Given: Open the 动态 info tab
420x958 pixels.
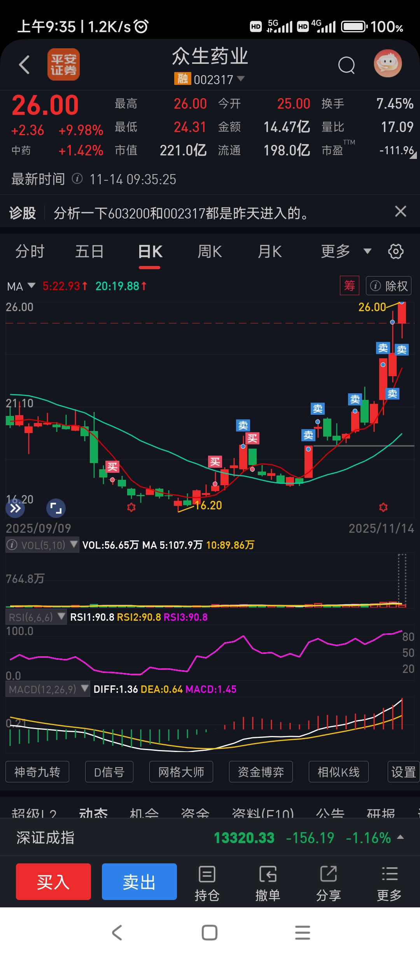Looking at the screenshot, I should click(93, 812).
